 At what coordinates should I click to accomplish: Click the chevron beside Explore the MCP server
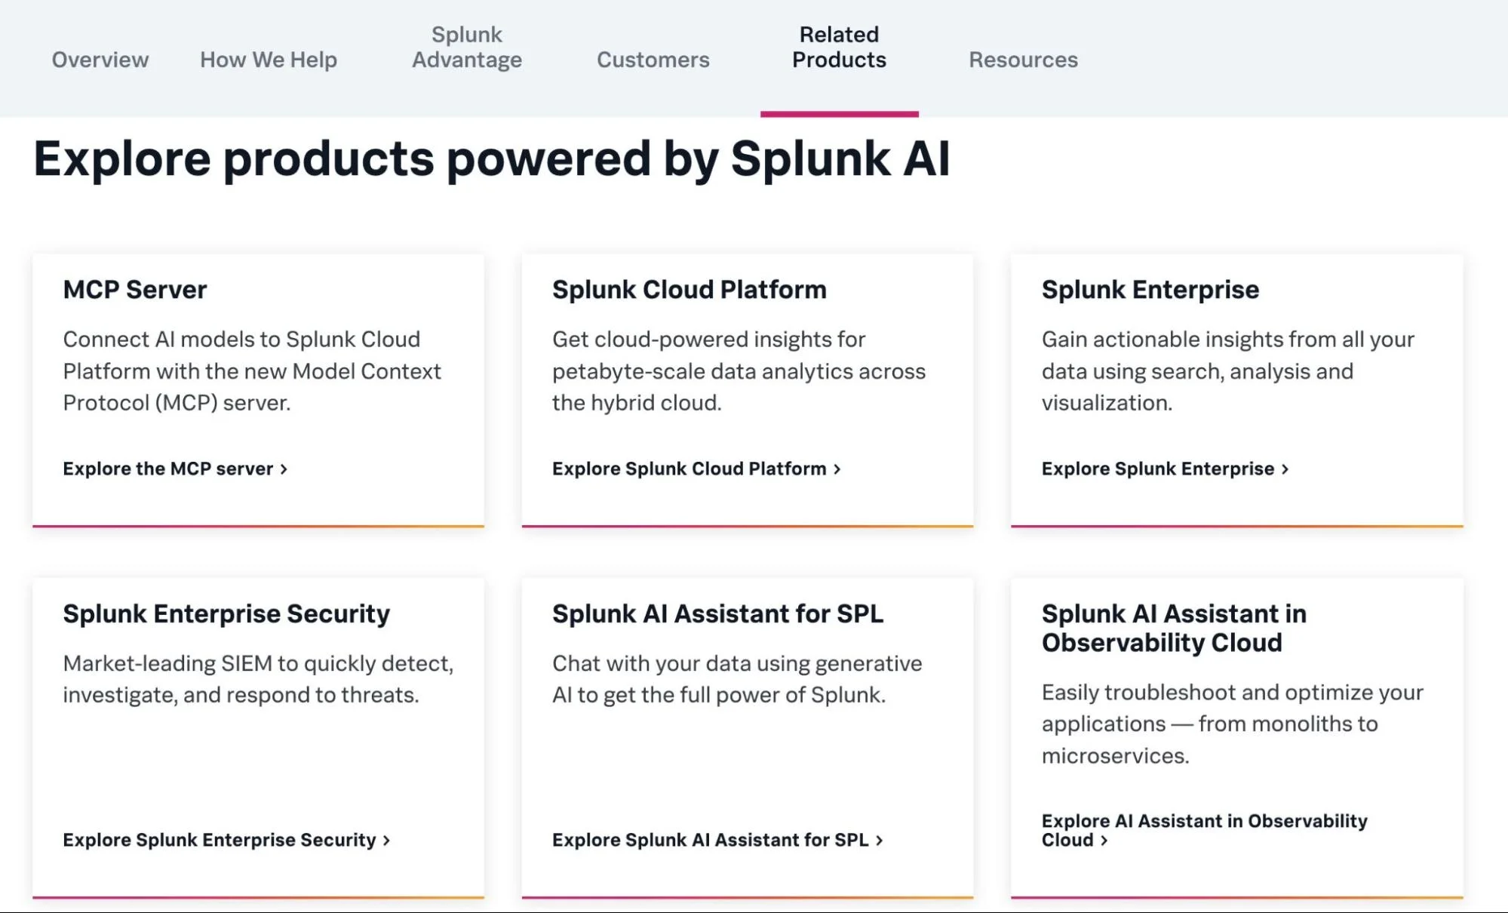tap(284, 469)
